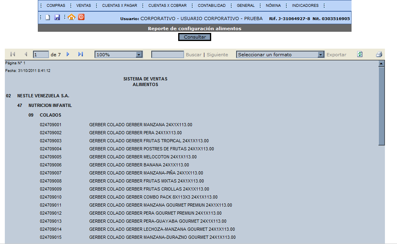The height and width of the screenshot is (244, 397).
Task: Go to home via house icon
Action: click(72, 17)
